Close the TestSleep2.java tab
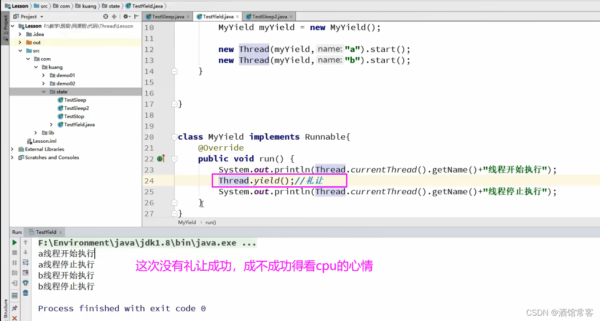600x321 pixels. (291, 17)
